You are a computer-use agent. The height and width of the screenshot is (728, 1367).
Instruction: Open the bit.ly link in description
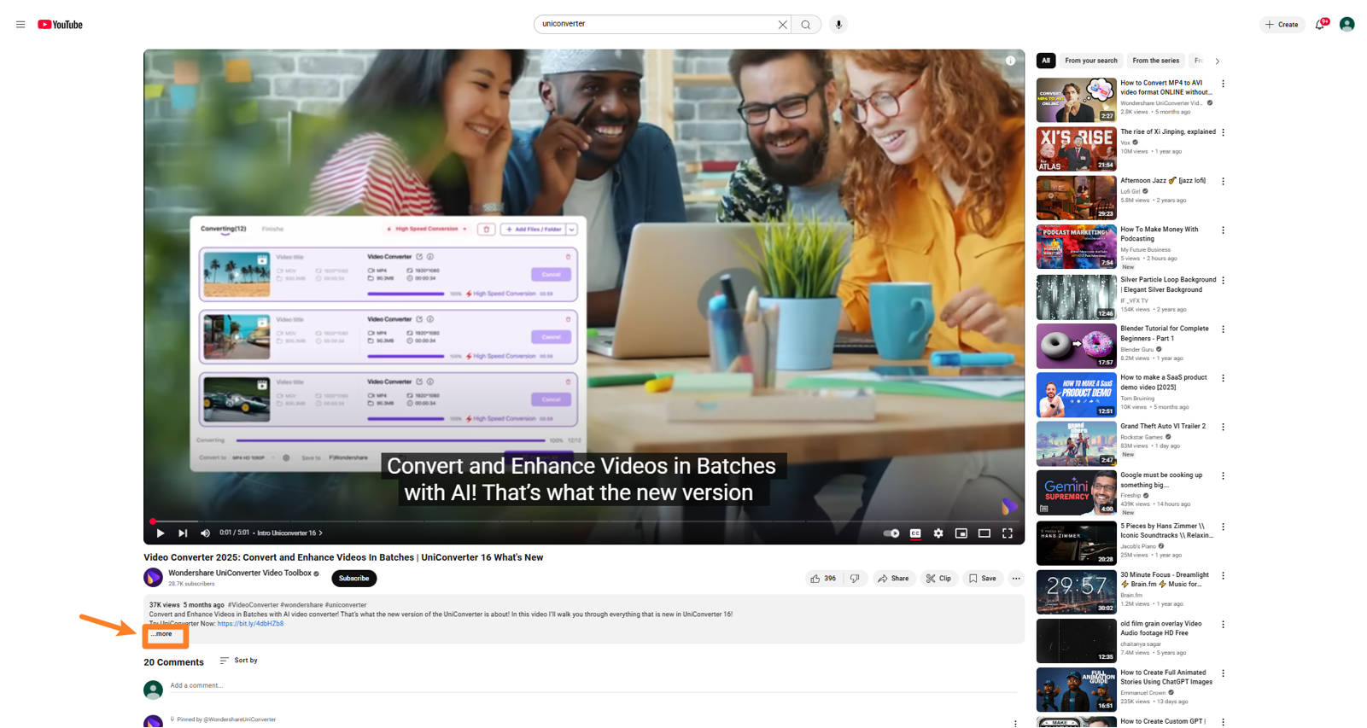[x=250, y=624]
